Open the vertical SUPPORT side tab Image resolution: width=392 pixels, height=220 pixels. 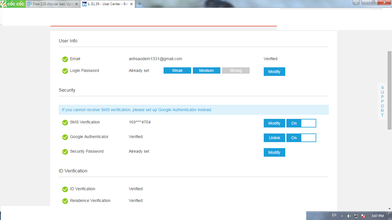[x=382, y=101]
